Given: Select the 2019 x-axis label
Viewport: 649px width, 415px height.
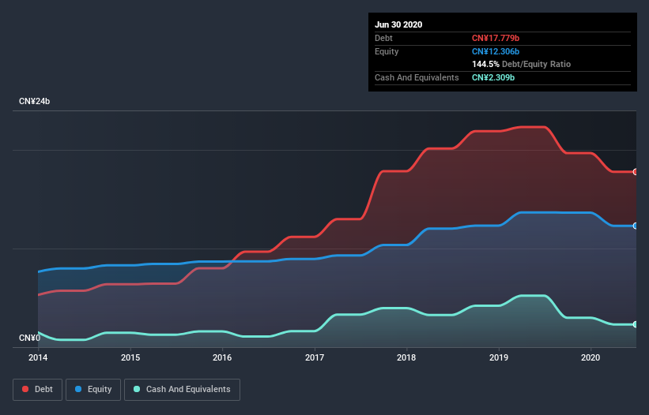Looking at the screenshot, I should click(x=499, y=357).
